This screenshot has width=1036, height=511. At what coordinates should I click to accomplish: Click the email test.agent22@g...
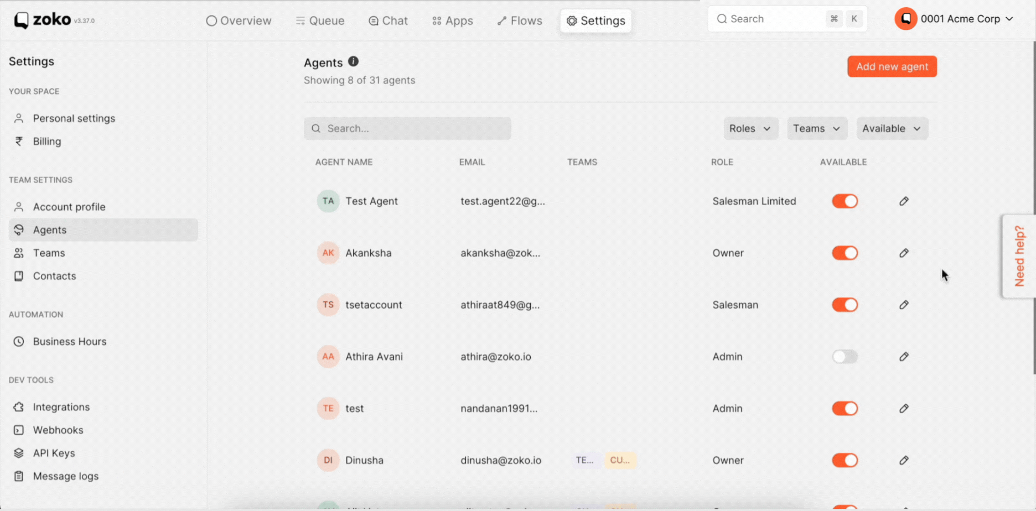[503, 201]
